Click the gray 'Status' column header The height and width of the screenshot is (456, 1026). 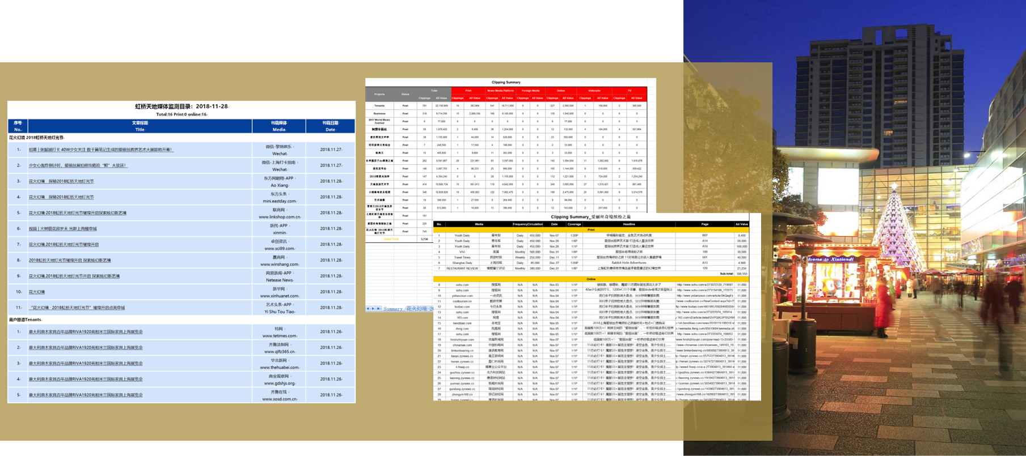(406, 94)
